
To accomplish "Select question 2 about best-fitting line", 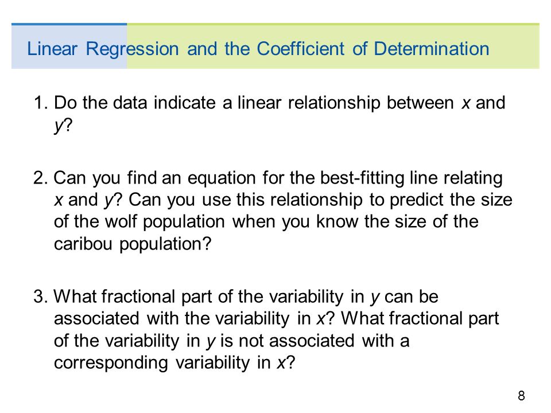I will 273,211.
